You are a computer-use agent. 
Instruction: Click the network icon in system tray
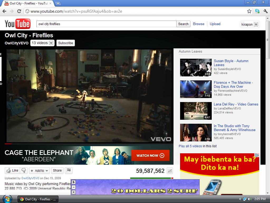245,199
